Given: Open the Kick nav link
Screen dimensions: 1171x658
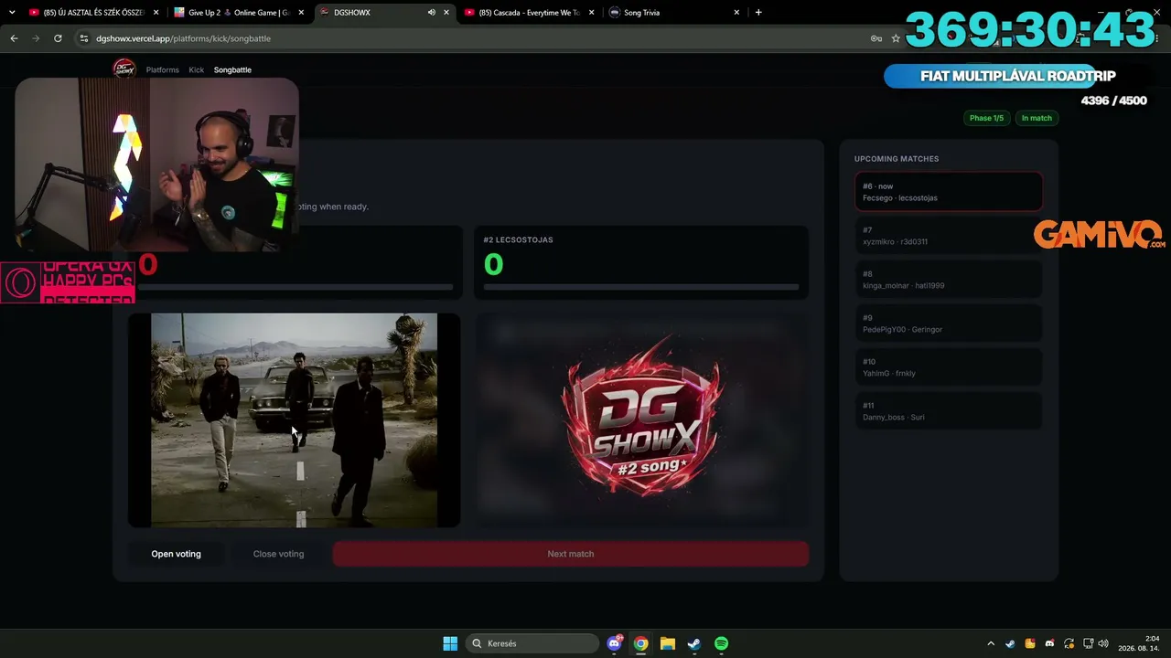Looking at the screenshot, I should click(x=197, y=69).
